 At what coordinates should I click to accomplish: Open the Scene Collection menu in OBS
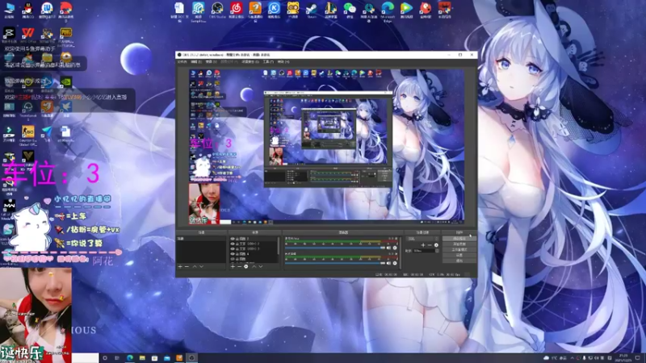tap(250, 62)
